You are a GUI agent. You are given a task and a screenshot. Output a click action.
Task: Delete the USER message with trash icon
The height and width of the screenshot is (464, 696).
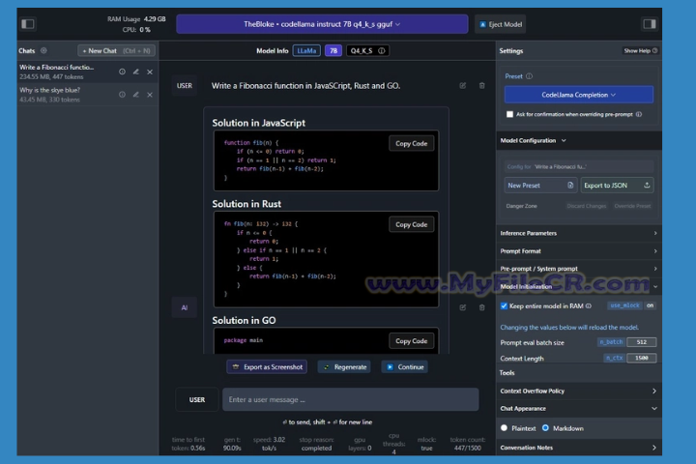pyautogui.click(x=481, y=85)
